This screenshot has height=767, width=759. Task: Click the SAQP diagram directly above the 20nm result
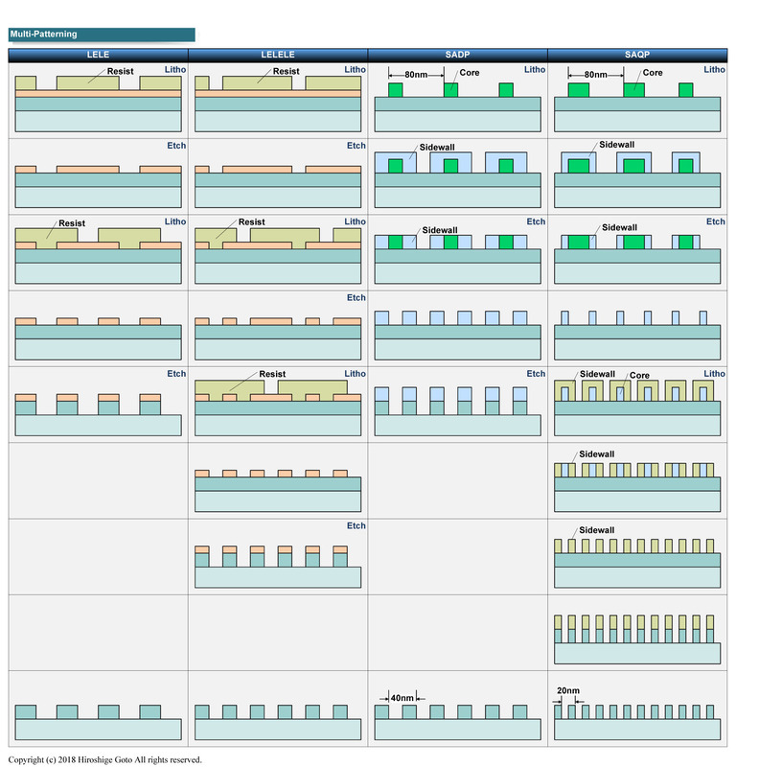coord(637,639)
